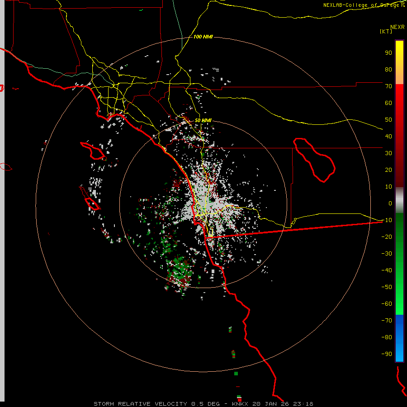Click the "-40" value on velocity scale
This screenshot has height=407, width=407.
387,270
